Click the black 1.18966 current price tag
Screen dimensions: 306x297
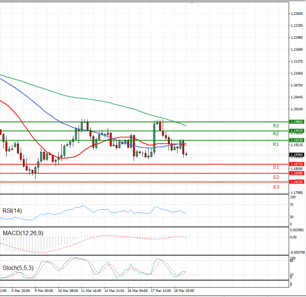click(297, 155)
